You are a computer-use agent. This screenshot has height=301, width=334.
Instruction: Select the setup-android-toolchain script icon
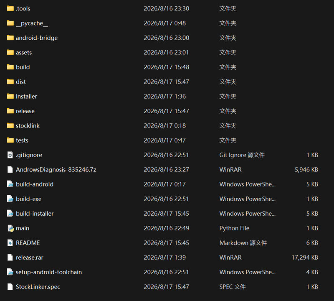[10, 272]
